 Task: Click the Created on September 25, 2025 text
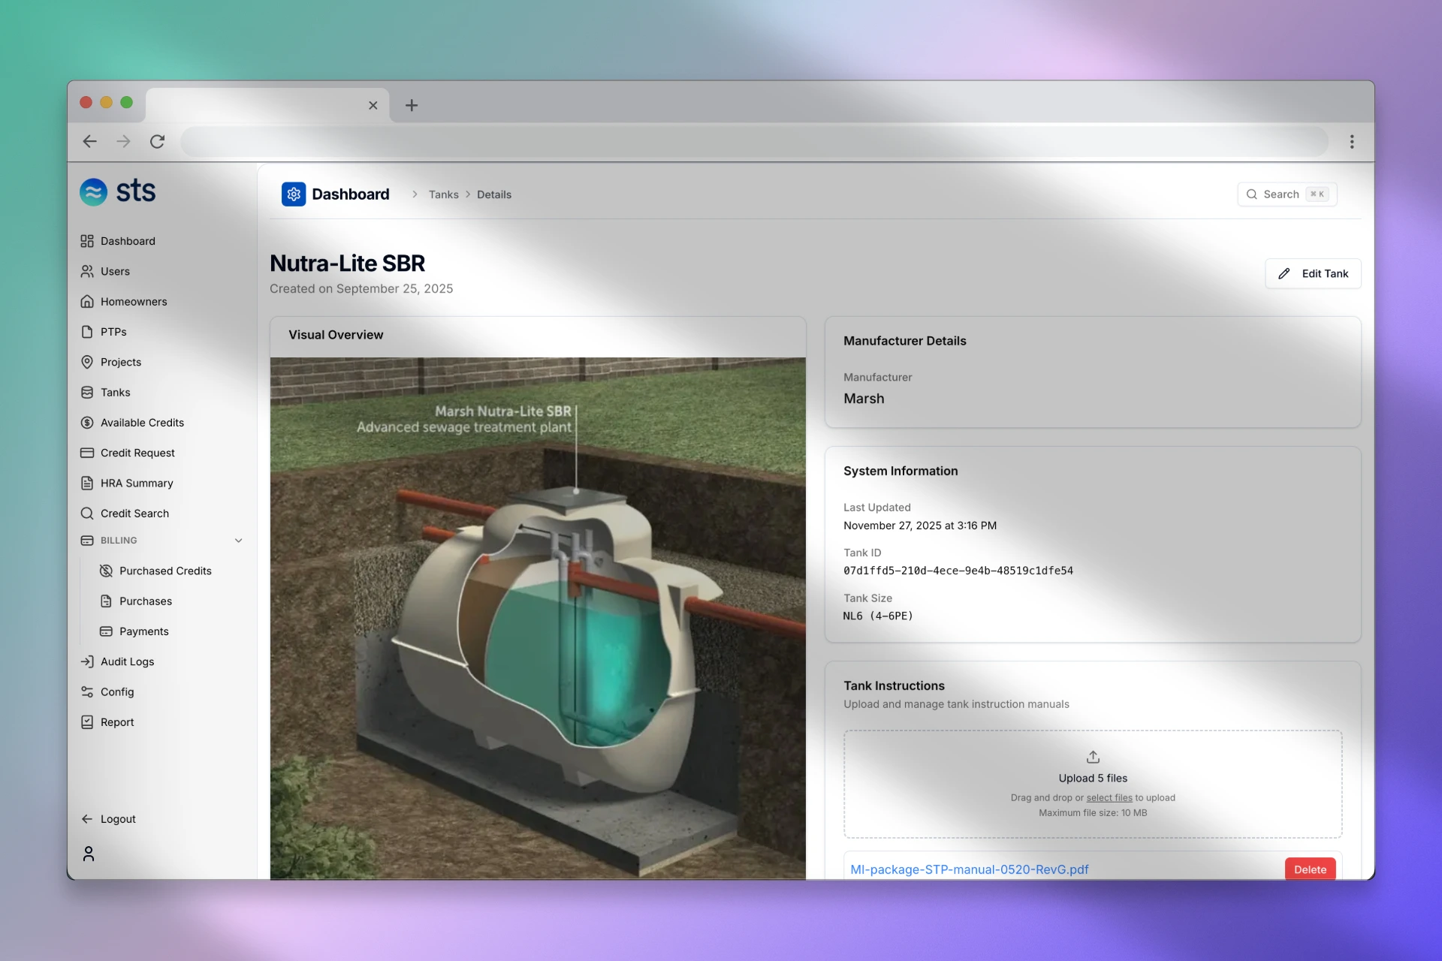(361, 289)
